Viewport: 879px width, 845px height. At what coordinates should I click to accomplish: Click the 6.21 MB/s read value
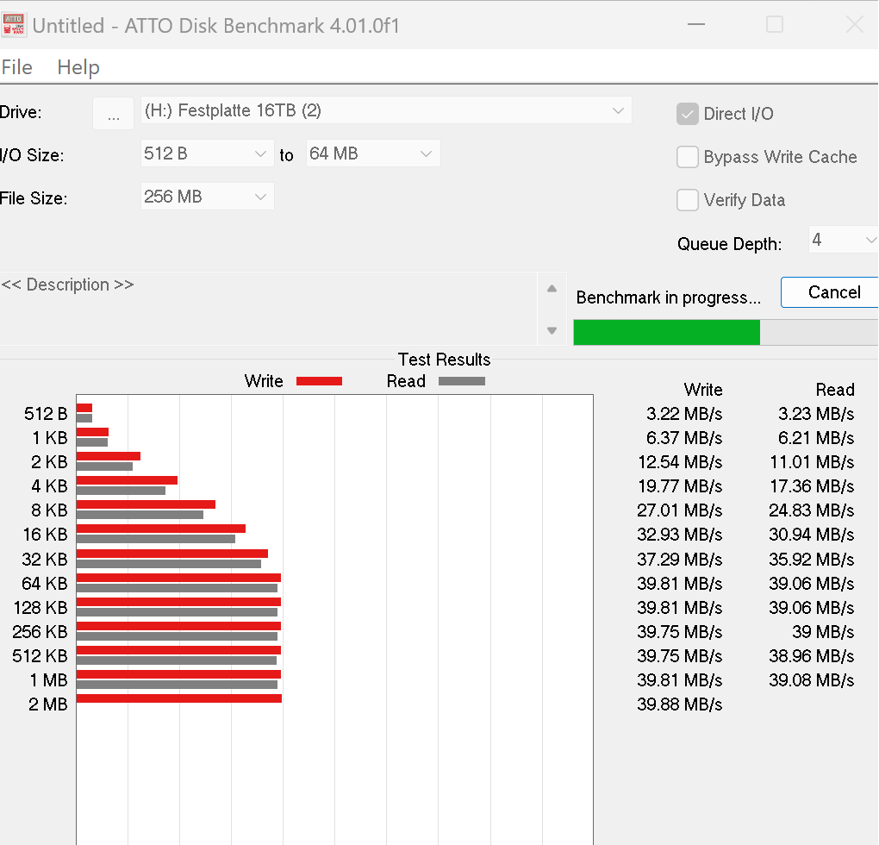coord(815,438)
